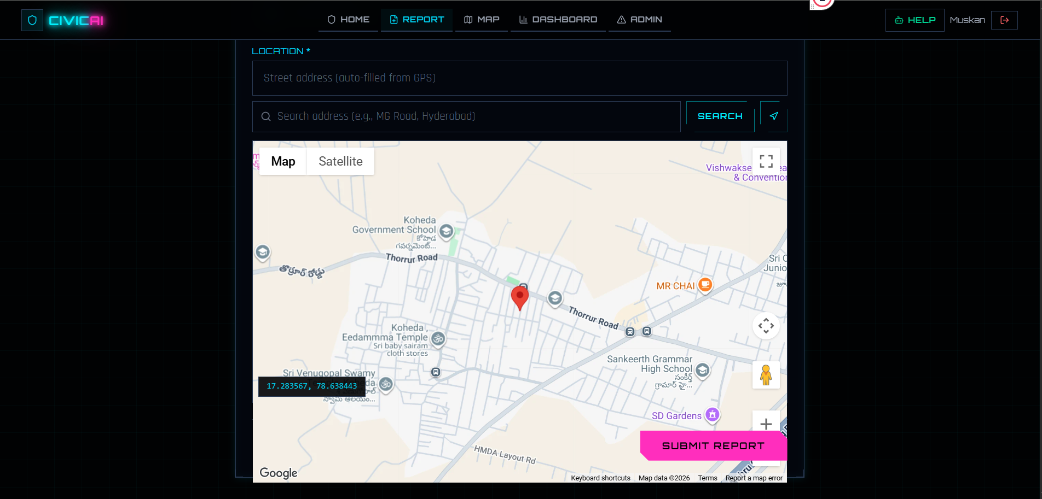Switch map to Satellite view

point(340,161)
